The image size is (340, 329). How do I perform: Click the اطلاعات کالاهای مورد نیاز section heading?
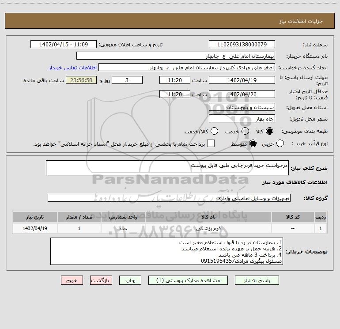click(x=295, y=182)
